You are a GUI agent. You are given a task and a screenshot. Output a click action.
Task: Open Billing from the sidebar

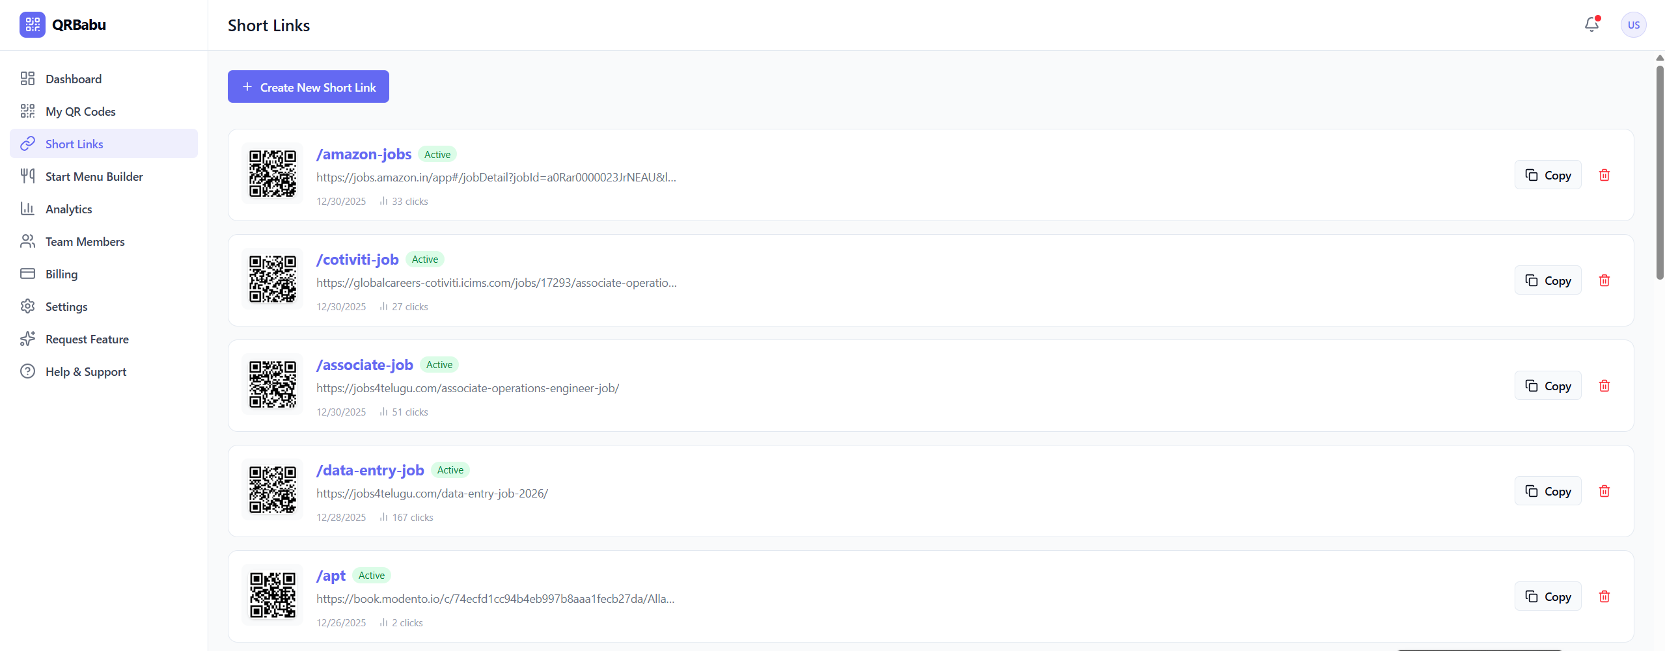61,274
